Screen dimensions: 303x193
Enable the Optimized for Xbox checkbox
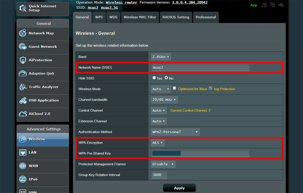pos(174,88)
